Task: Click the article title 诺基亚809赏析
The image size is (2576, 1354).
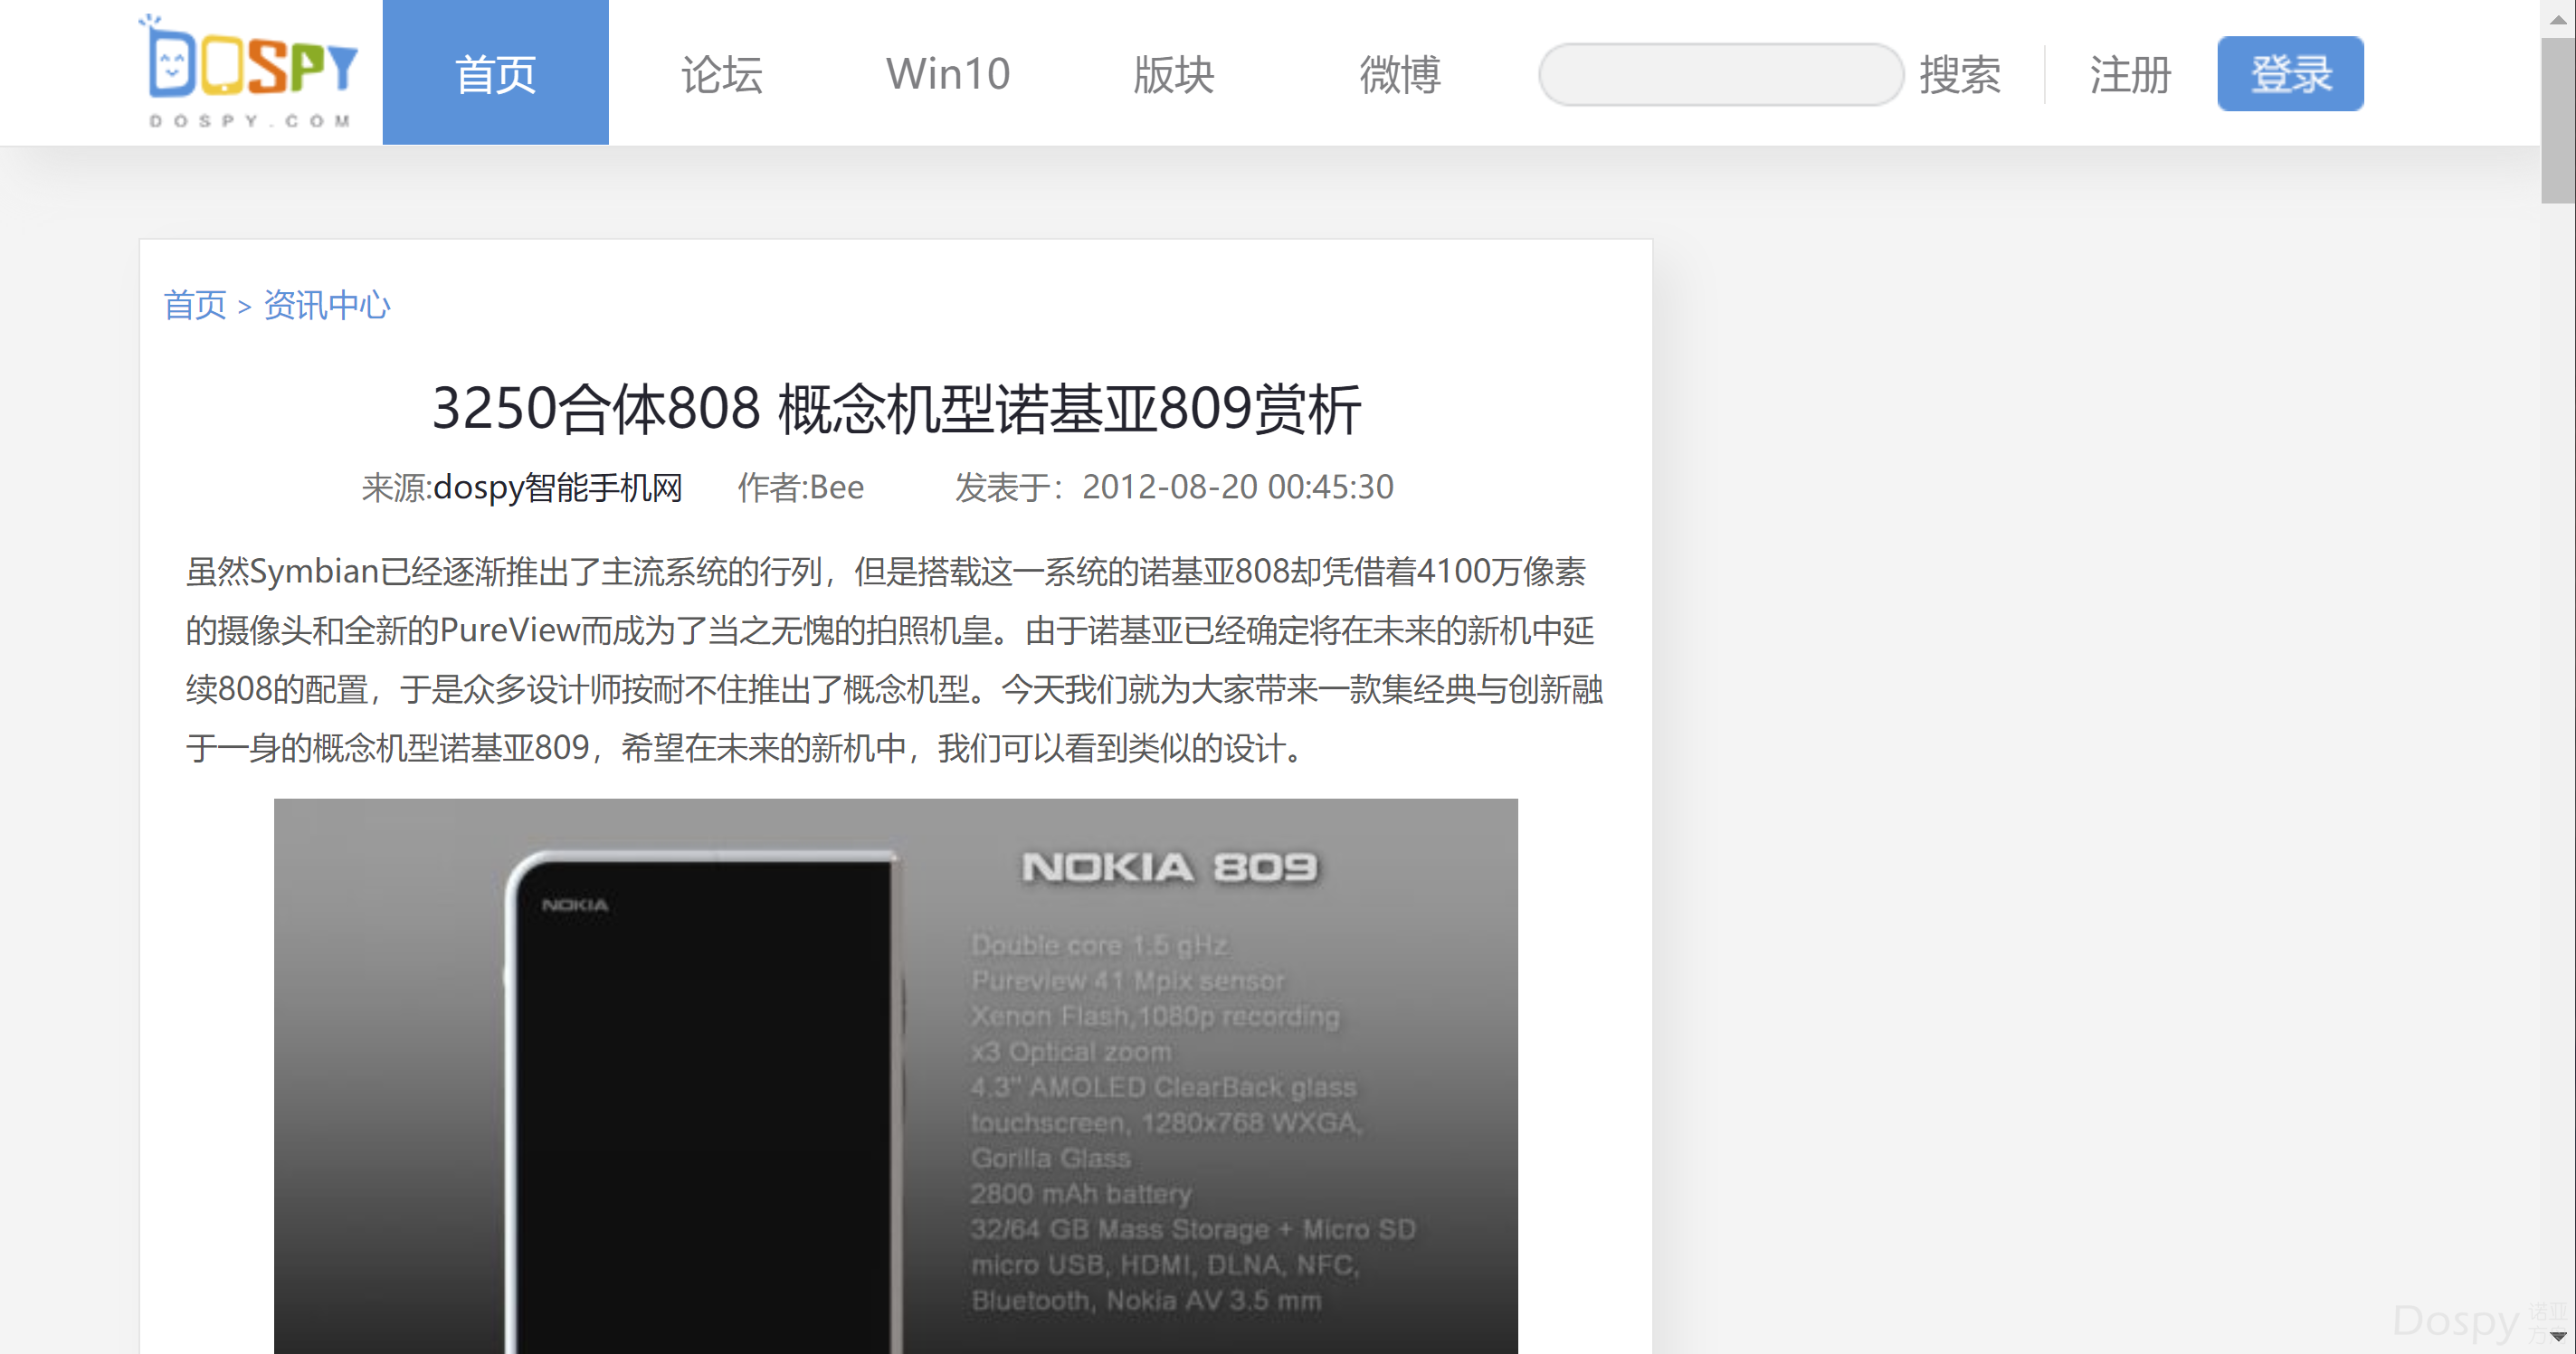Action: pos(895,408)
